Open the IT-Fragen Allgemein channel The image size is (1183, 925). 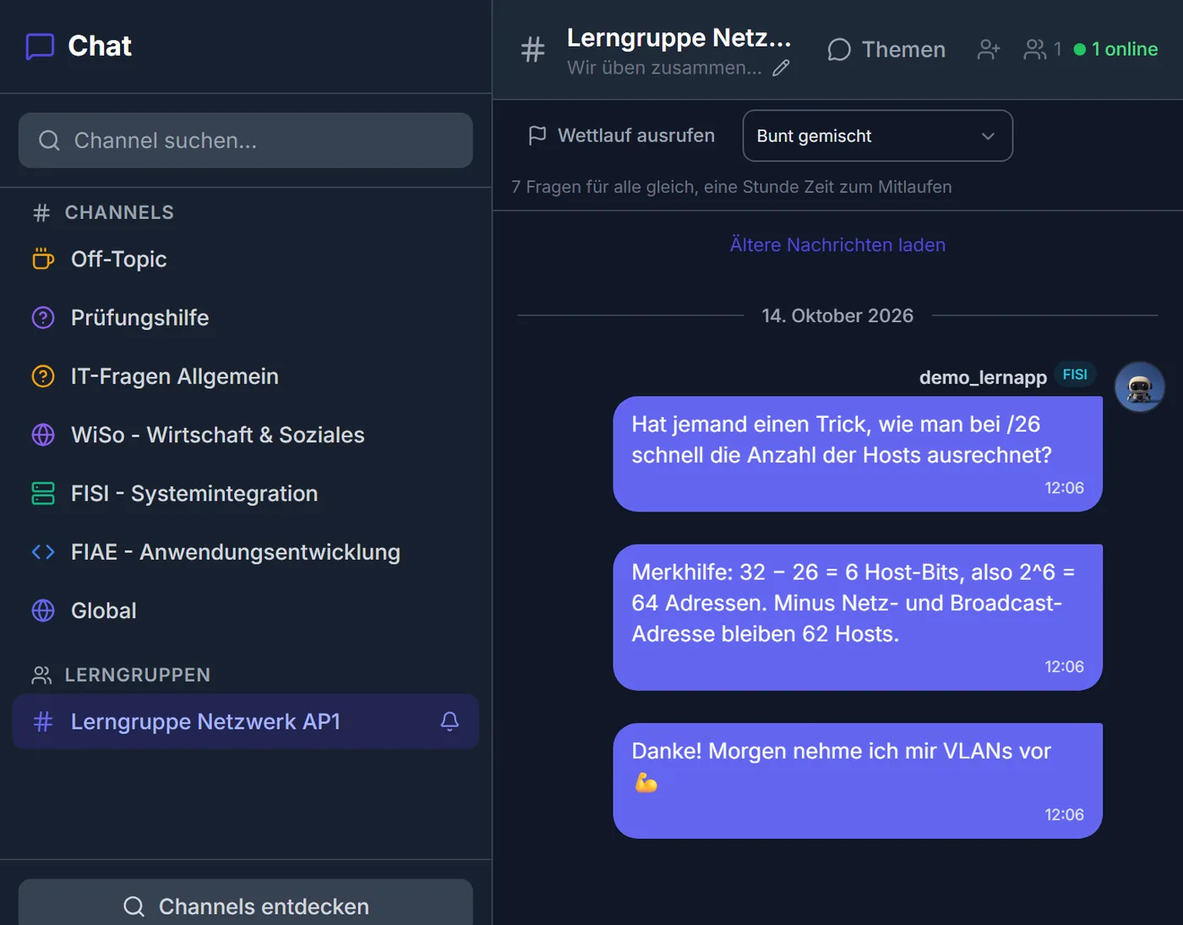[245, 376]
